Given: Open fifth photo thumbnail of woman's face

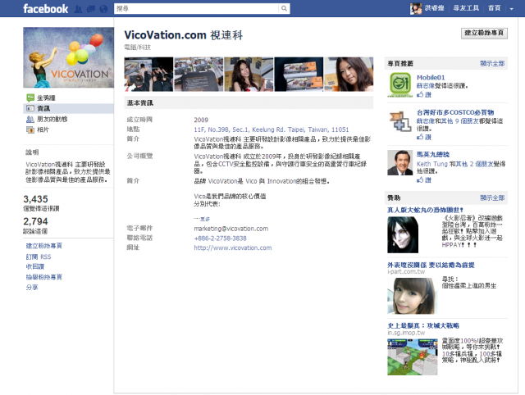Looking at the screenshot, I should click(x=349, y=75).
